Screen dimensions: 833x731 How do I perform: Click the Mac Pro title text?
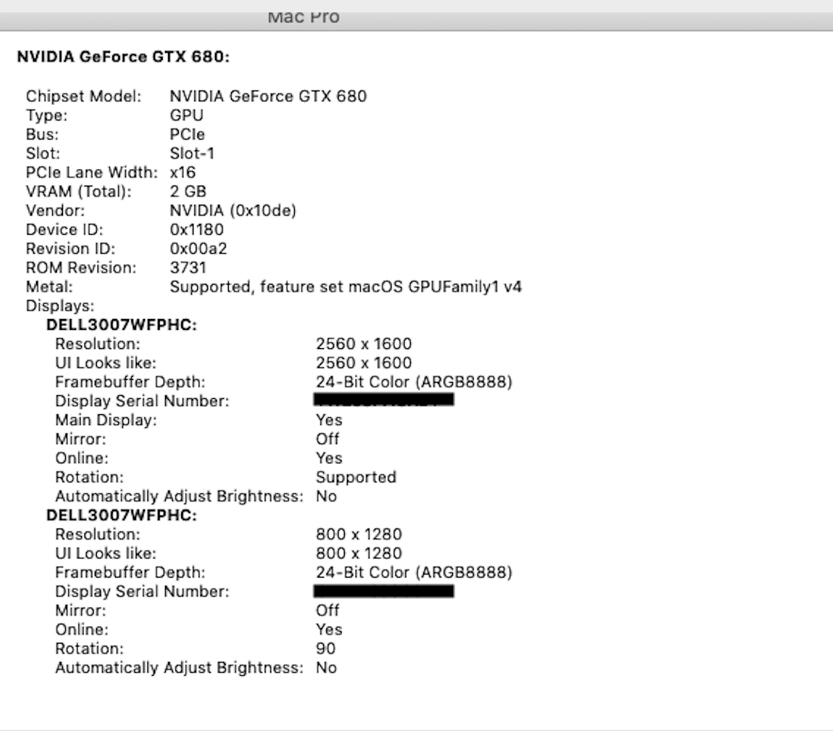pyautogui.click(x=304, y=17)
